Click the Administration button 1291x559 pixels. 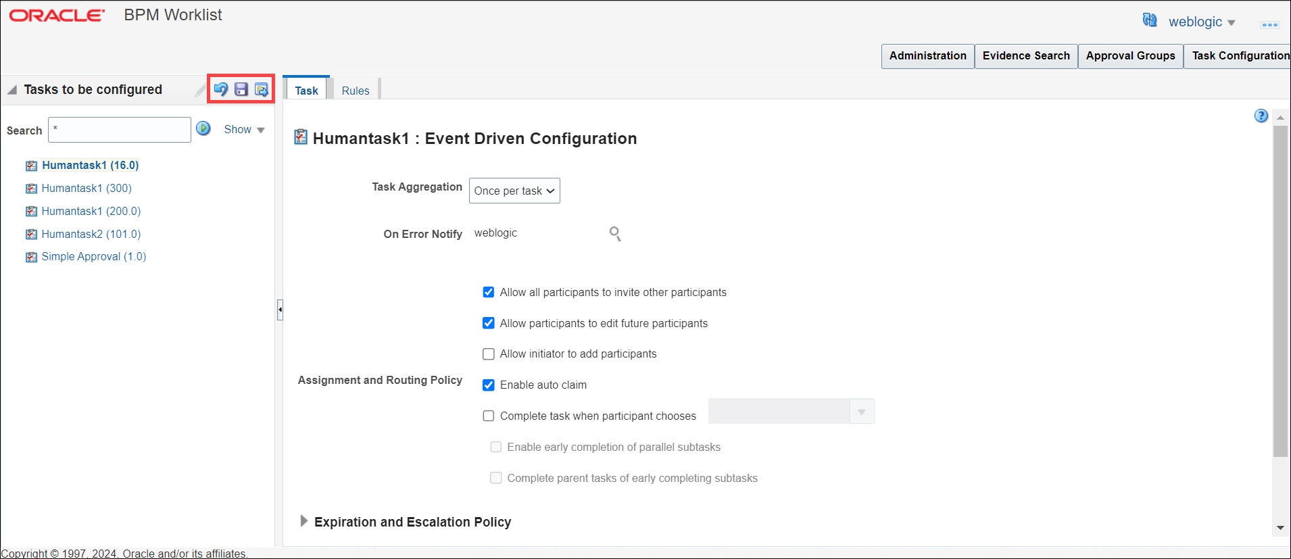[x=927, y=55]
